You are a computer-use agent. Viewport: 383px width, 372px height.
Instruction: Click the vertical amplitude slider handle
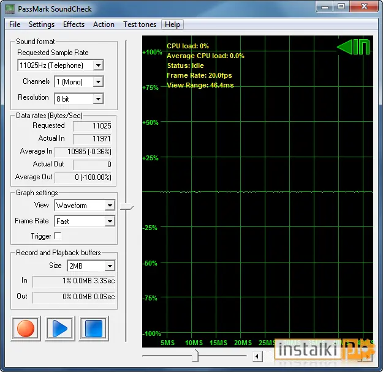click(x=127, y=207)
